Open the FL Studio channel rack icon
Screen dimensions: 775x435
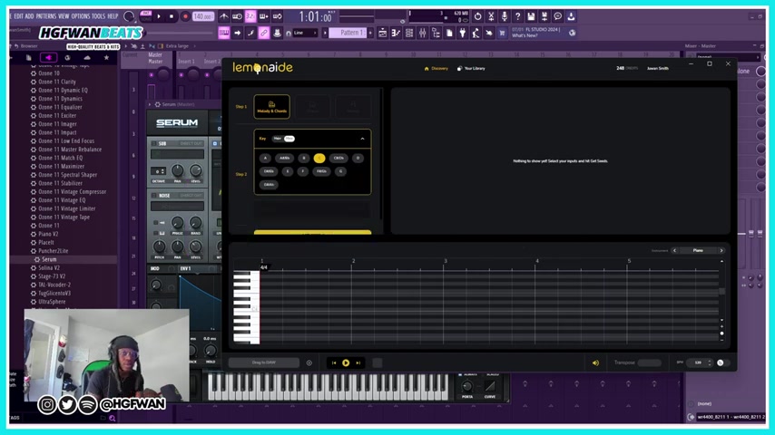click(x=409, y=34)
